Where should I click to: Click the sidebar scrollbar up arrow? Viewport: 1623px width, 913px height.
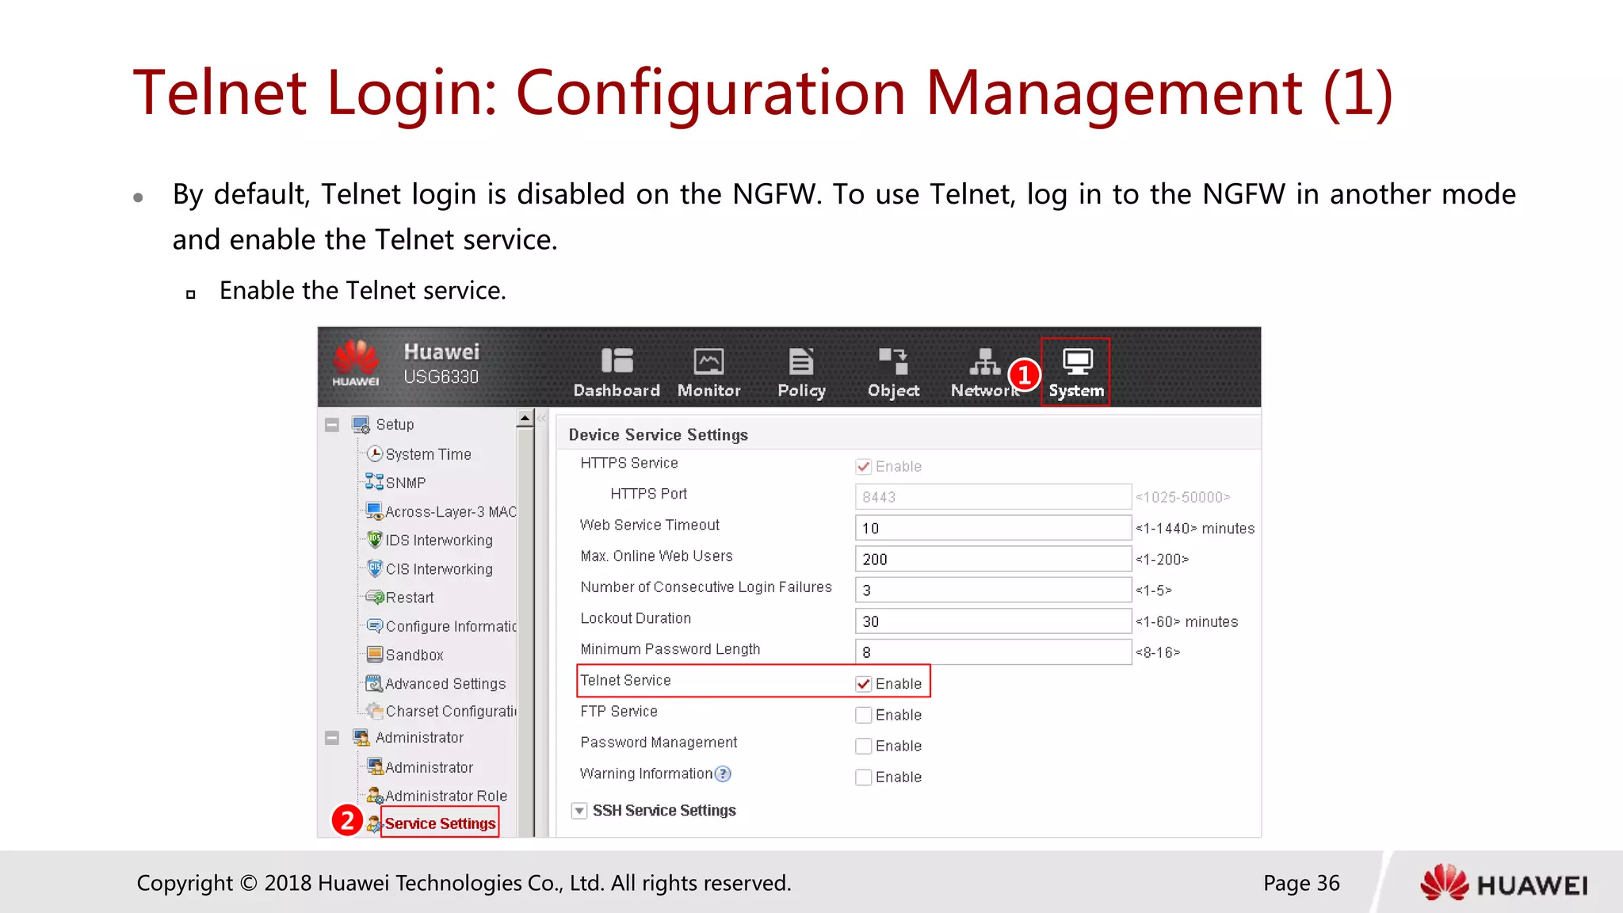525,418
